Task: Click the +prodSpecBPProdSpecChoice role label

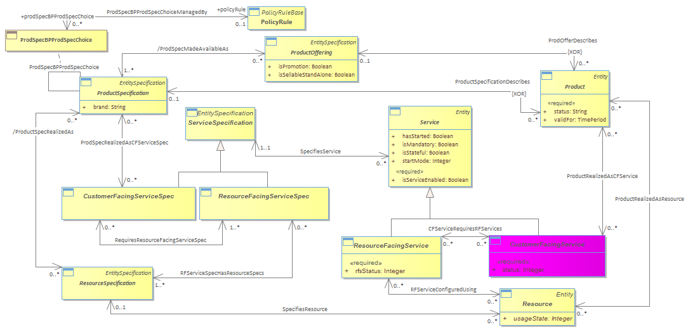Action: pos(58,16)
